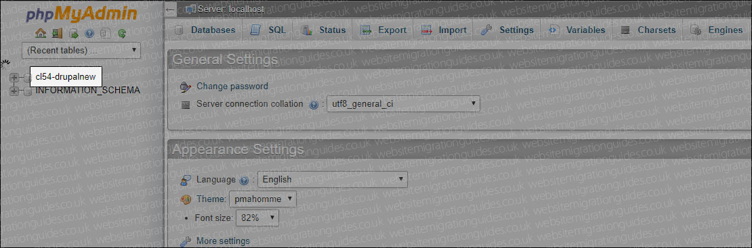Viewport: 752px width, 248px height.
Task: Open the Server connection collation dropdown
Action: click(403, 103)
